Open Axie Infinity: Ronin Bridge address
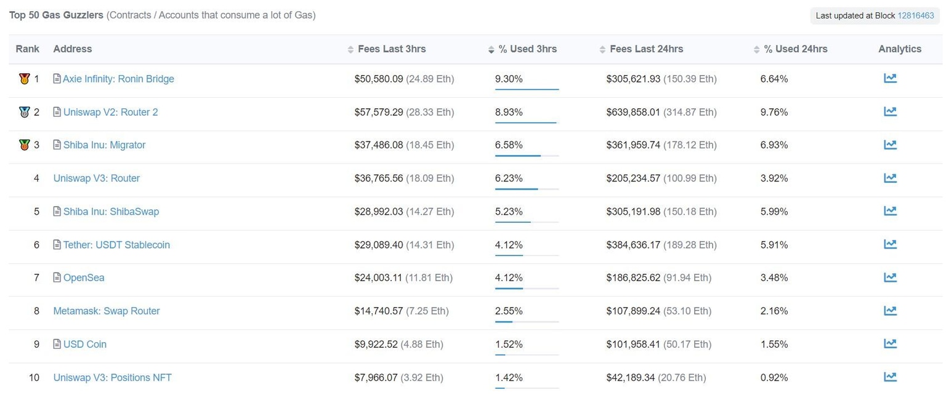Image resolution: width=946 pixels, height=395 pixels. 118,79
